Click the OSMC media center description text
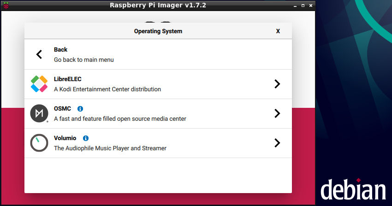Viewport: 392px width, 206px height. click(x=120, y=119)
